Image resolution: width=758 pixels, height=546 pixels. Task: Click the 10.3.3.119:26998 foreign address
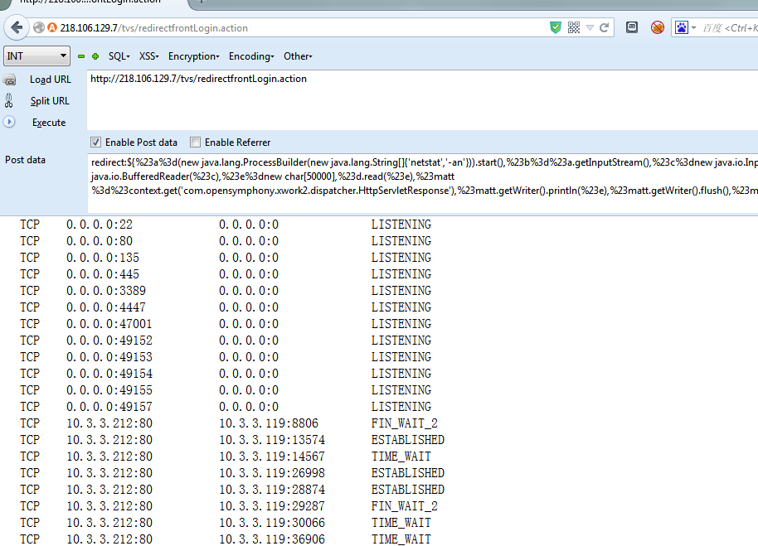[x=272, y=473]
